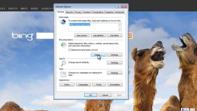Click home page box scroll down arrow
This screenshot has height=111, width=197.
click(120, 30)
